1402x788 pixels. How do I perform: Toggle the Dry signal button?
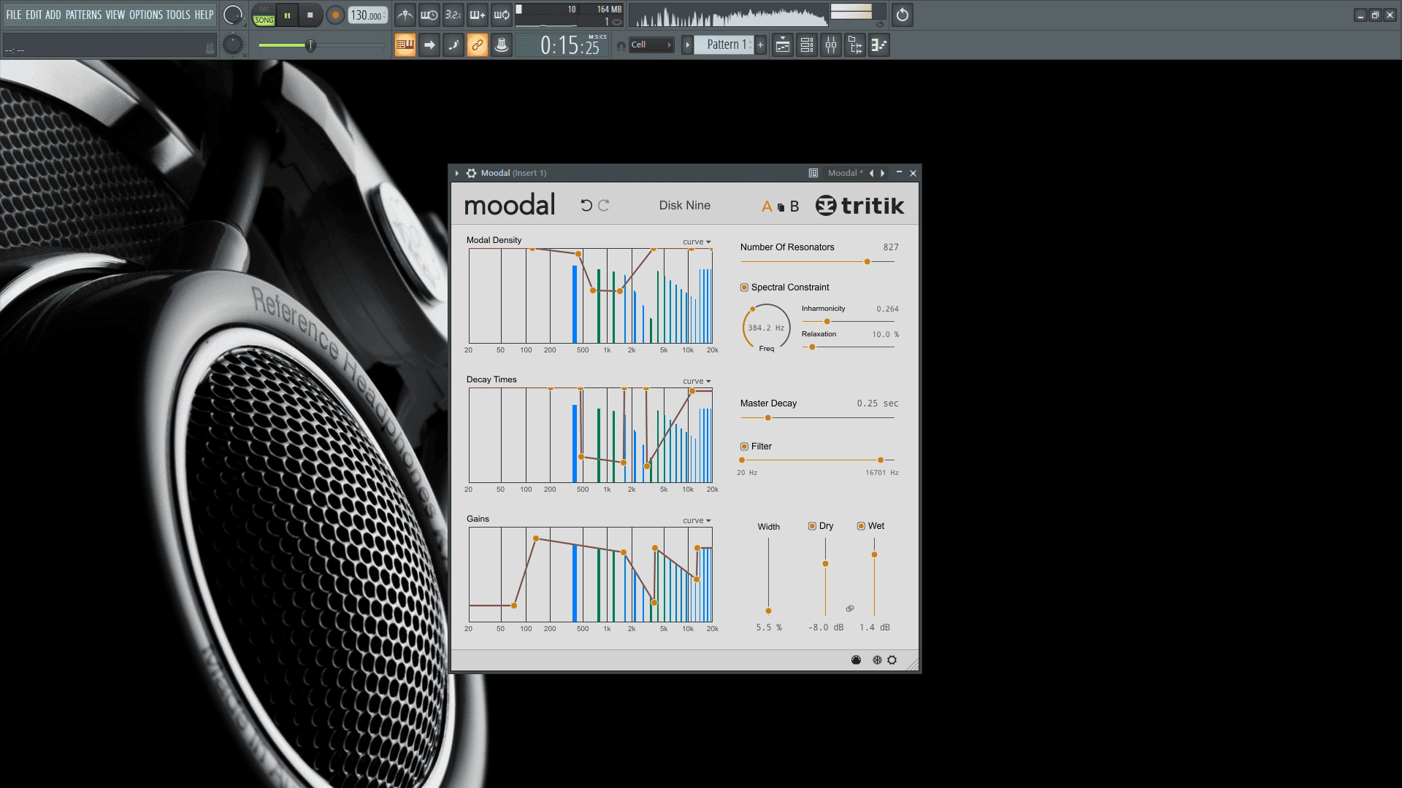(x=812, y=526)
